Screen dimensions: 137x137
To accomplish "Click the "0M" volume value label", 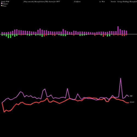I will coord(131,96).
